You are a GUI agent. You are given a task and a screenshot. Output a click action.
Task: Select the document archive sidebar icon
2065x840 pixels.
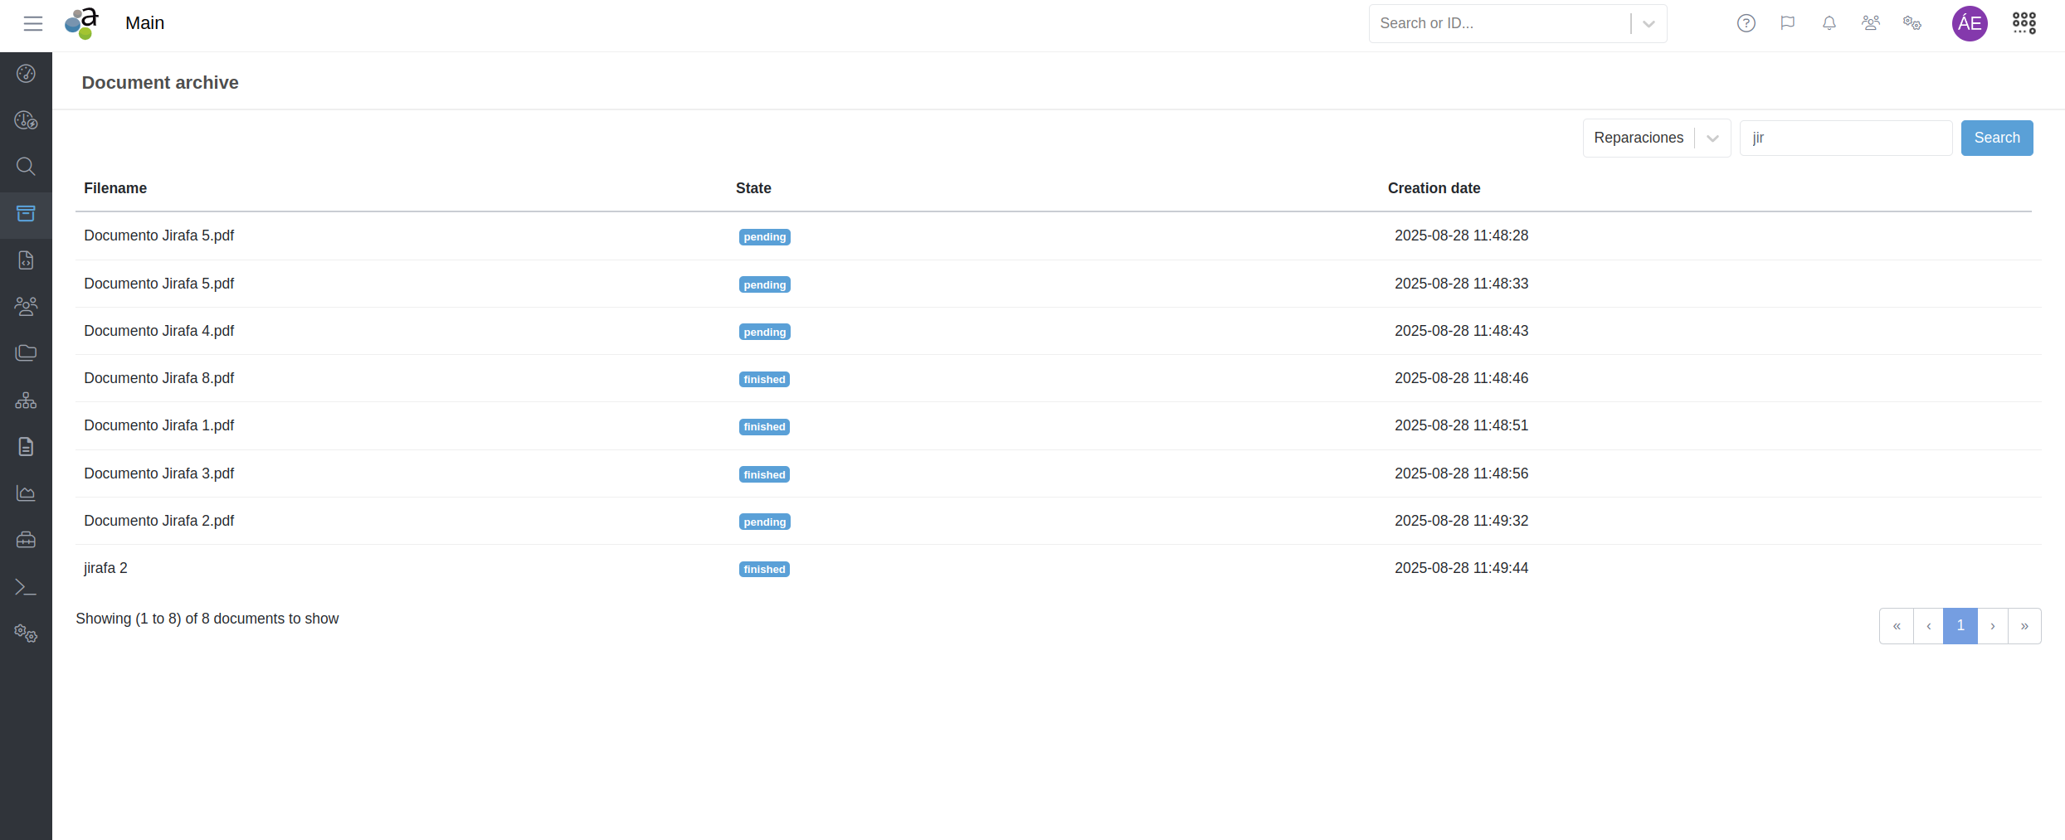(x=26, y=214)
